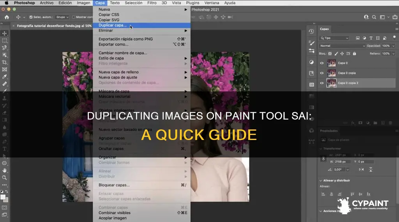Toggle lock all padlock icon

pos(355,54)
